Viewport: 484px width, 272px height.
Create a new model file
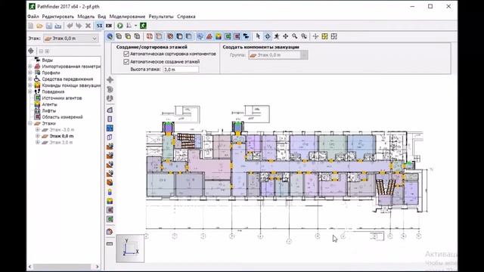tap(30, 26)
